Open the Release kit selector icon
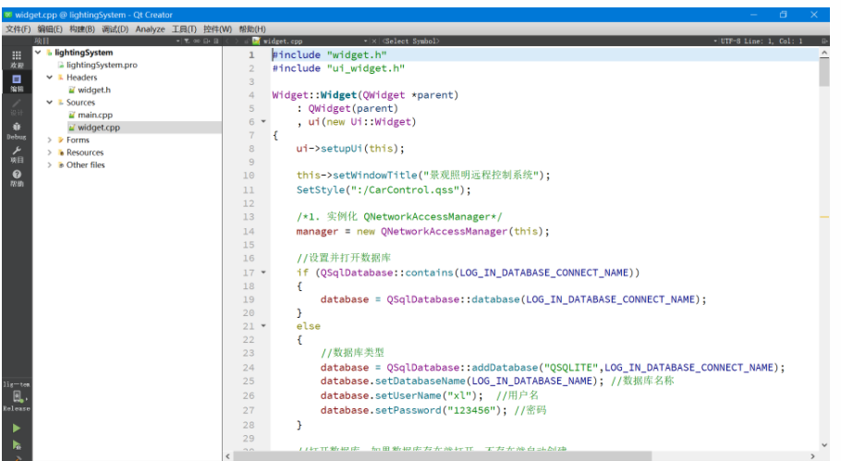The width and height of the screenshot is (841, 461). pyautogui.click(x=18, y=396)
